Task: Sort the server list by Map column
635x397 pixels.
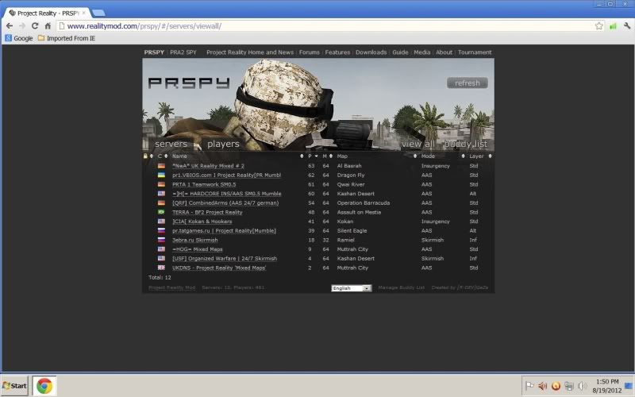Action: [342, 156]
